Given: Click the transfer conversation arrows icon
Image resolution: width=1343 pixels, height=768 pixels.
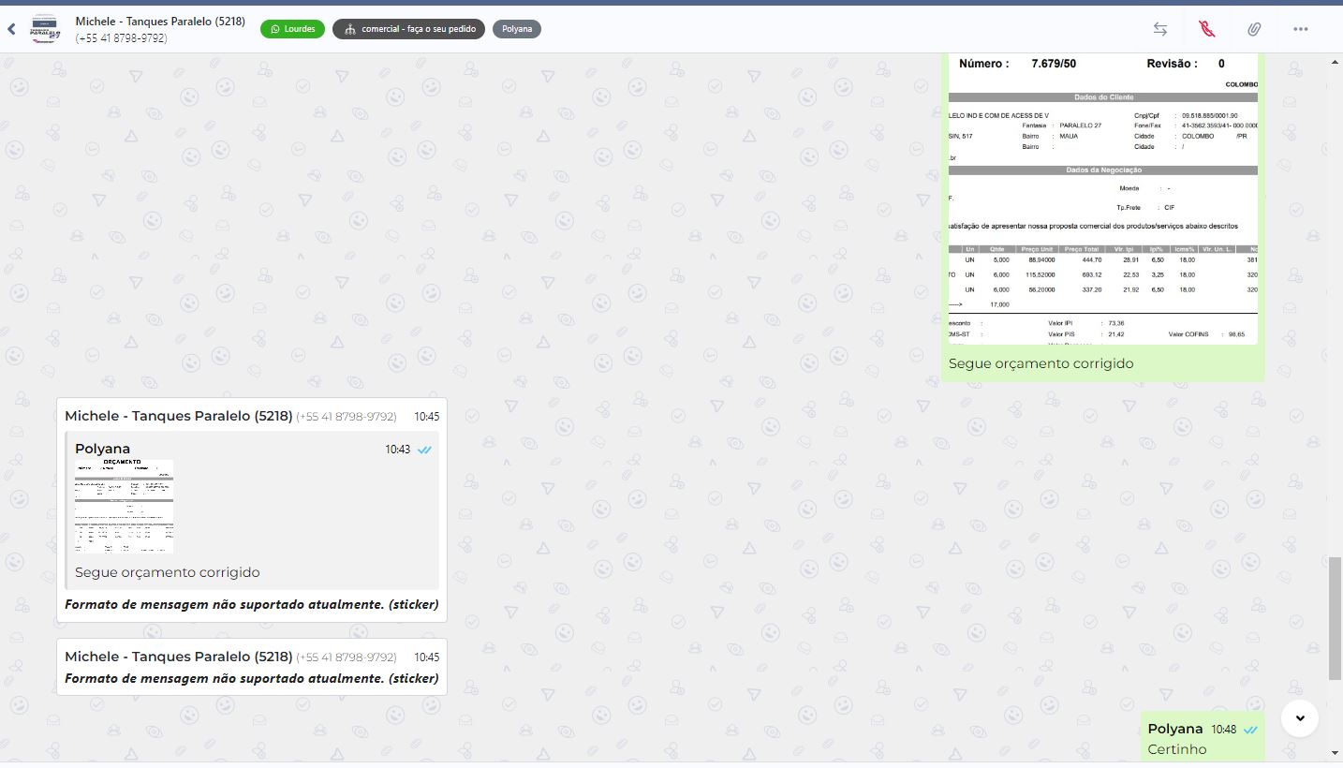Looking at the screenshot, I should pyautogui.click(x=1159, y=29).
